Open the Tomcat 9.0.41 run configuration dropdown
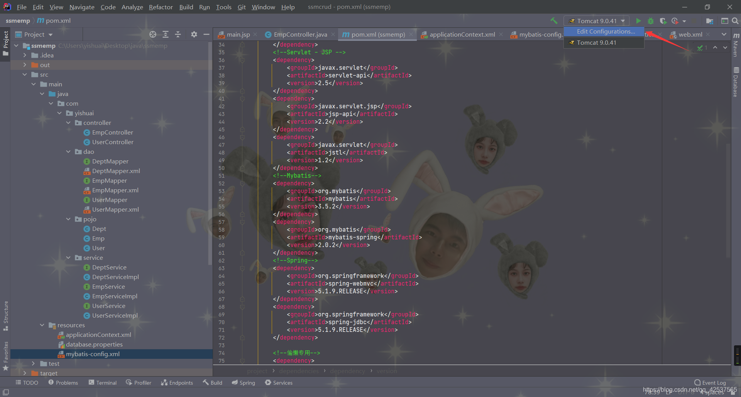This screenshot has width=741, height=397. 597,21
